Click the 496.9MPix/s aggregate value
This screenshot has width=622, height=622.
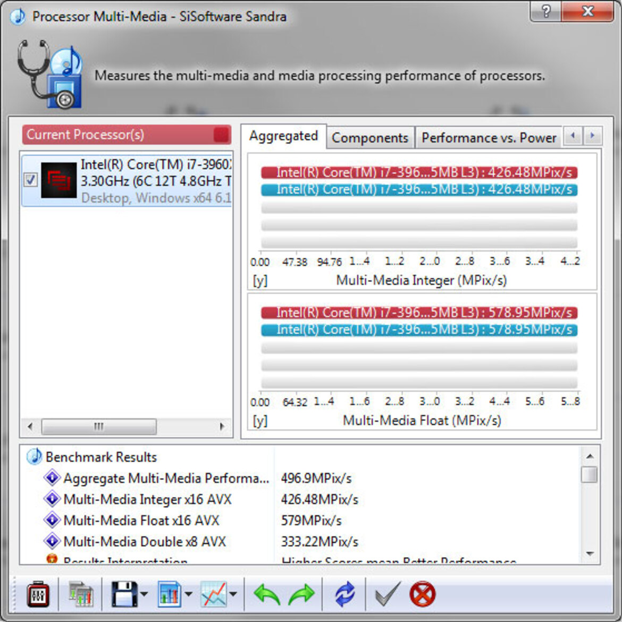(316, 478)
